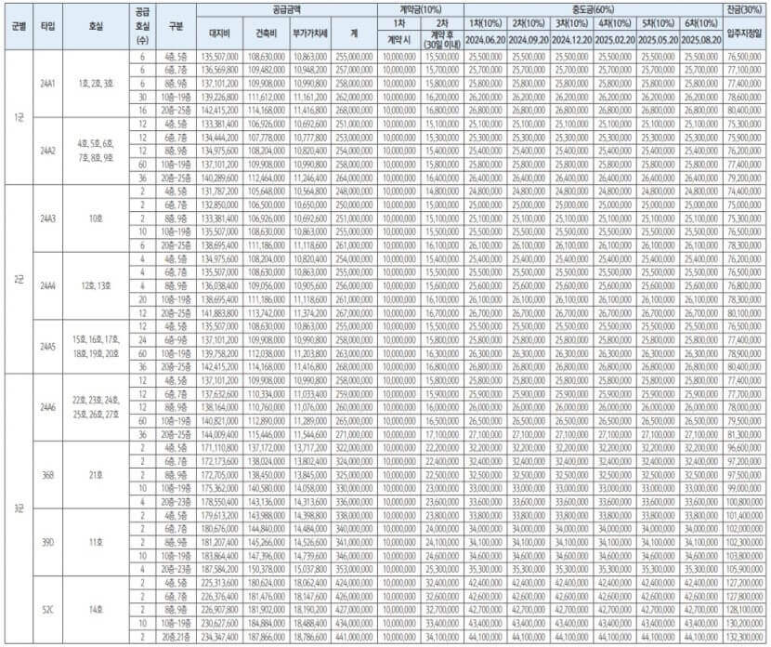Select the '12호, 13호' room cell

coord(96,286)
